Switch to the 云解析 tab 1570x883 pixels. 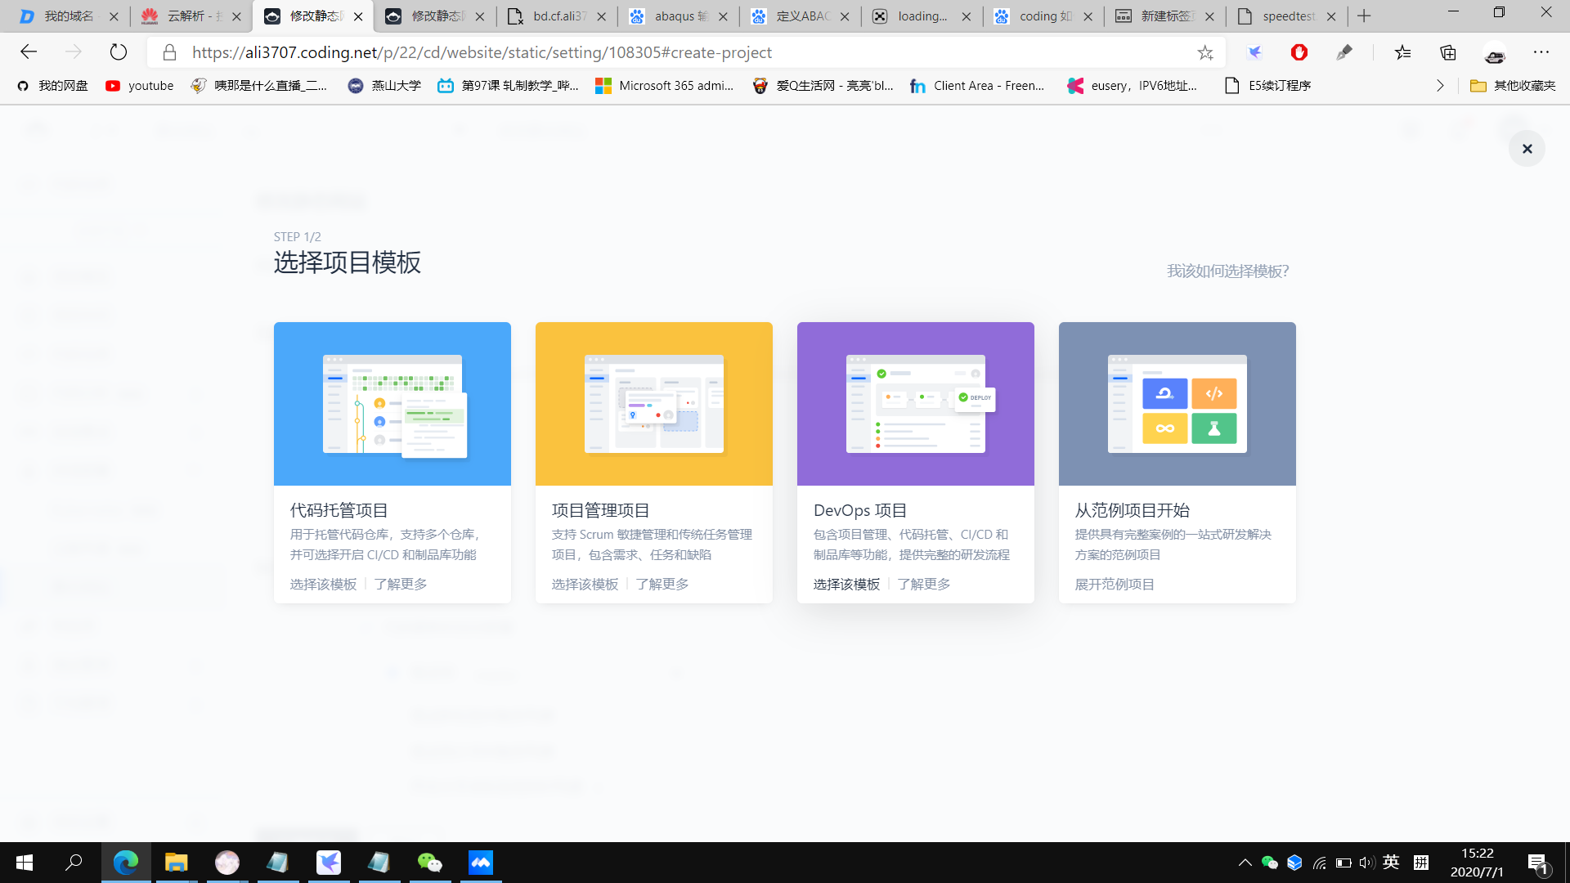184,16
